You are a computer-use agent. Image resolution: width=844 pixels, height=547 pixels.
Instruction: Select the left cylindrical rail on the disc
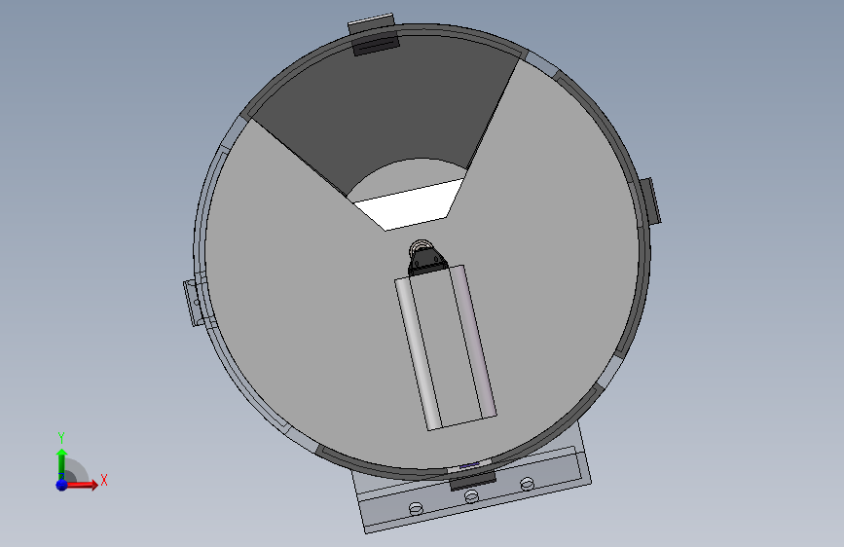click(x=418, y=352)
